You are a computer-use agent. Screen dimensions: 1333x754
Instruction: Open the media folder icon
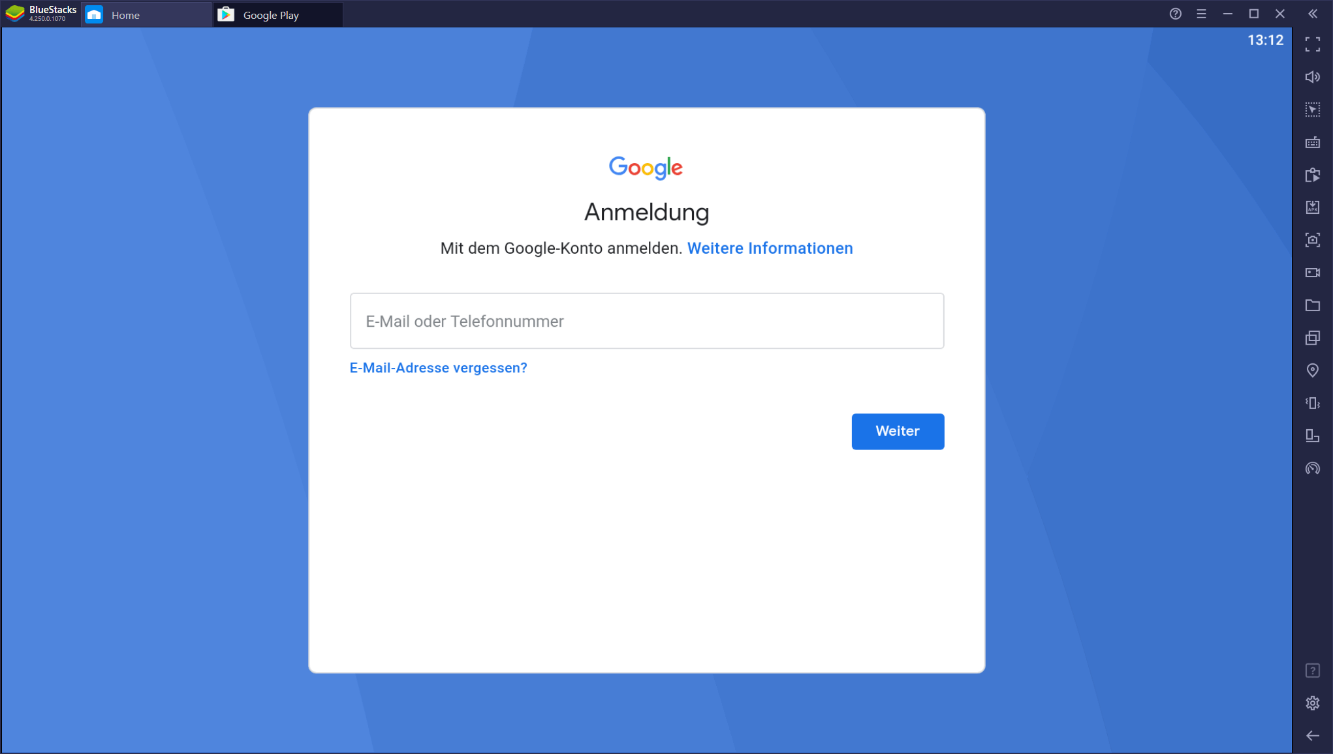click(x=1312, y=305)
